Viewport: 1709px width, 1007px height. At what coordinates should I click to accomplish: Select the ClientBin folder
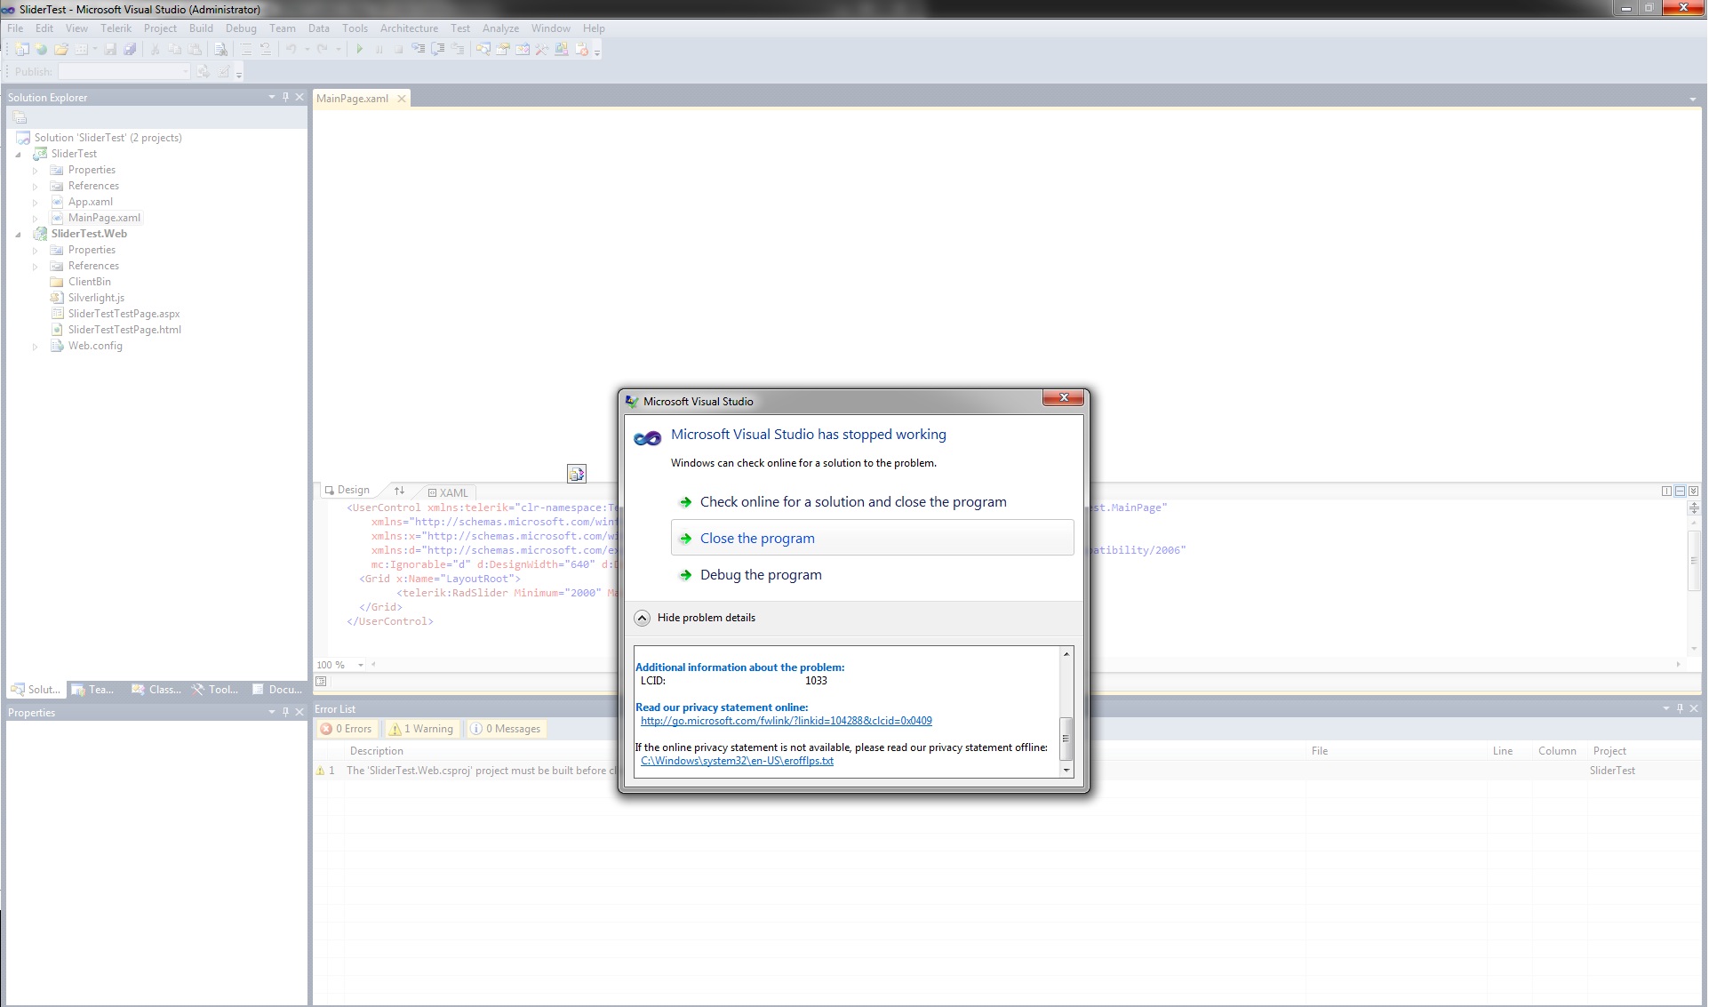tap(89, 282)
